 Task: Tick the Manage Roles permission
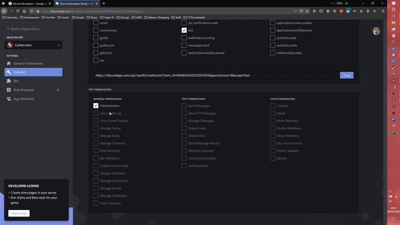coord(96,136)
